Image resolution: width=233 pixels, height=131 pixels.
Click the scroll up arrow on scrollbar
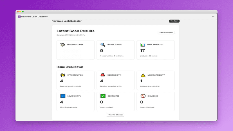pos(216,20)
